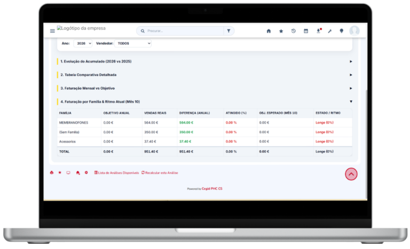Image resolution: width=410 pixels, height=249 pixels.
Task: Click in the Procurar search field
Action: pyautogui.click(x=184, y=31)
